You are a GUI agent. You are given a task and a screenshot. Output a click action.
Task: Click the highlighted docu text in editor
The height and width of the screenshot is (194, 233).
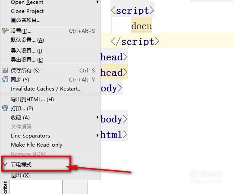142,26
